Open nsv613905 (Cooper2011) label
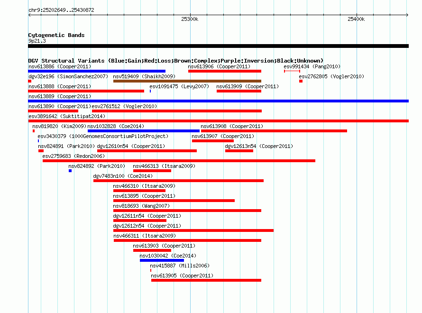The height and width of the screenshot is (313, 422). point(182,276)
